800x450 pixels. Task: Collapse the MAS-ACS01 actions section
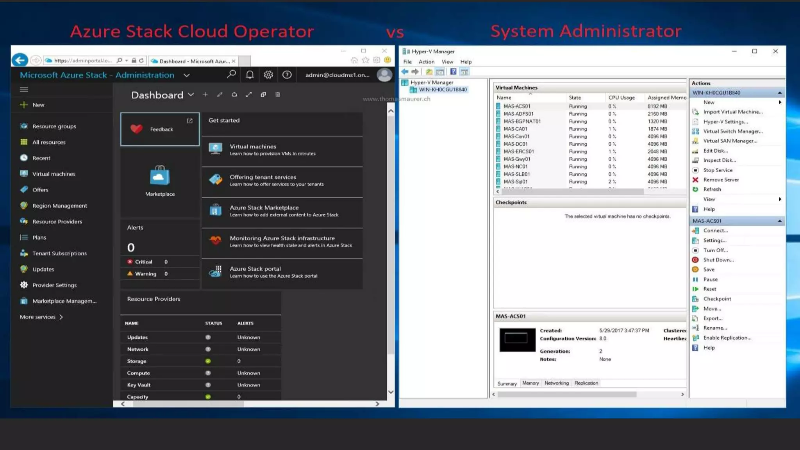(780, 221)
